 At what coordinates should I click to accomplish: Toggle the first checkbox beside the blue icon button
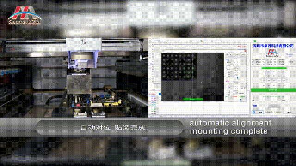(266, 112)
